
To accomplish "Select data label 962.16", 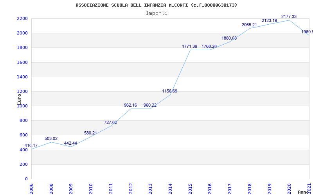I will click(130, 105).
